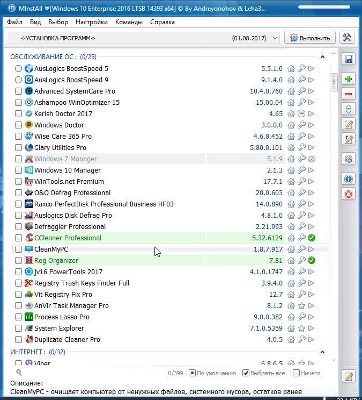362x400 pixels.
Task: Click key icon for Wise Care 365 Pro
Action: point(301,136)
